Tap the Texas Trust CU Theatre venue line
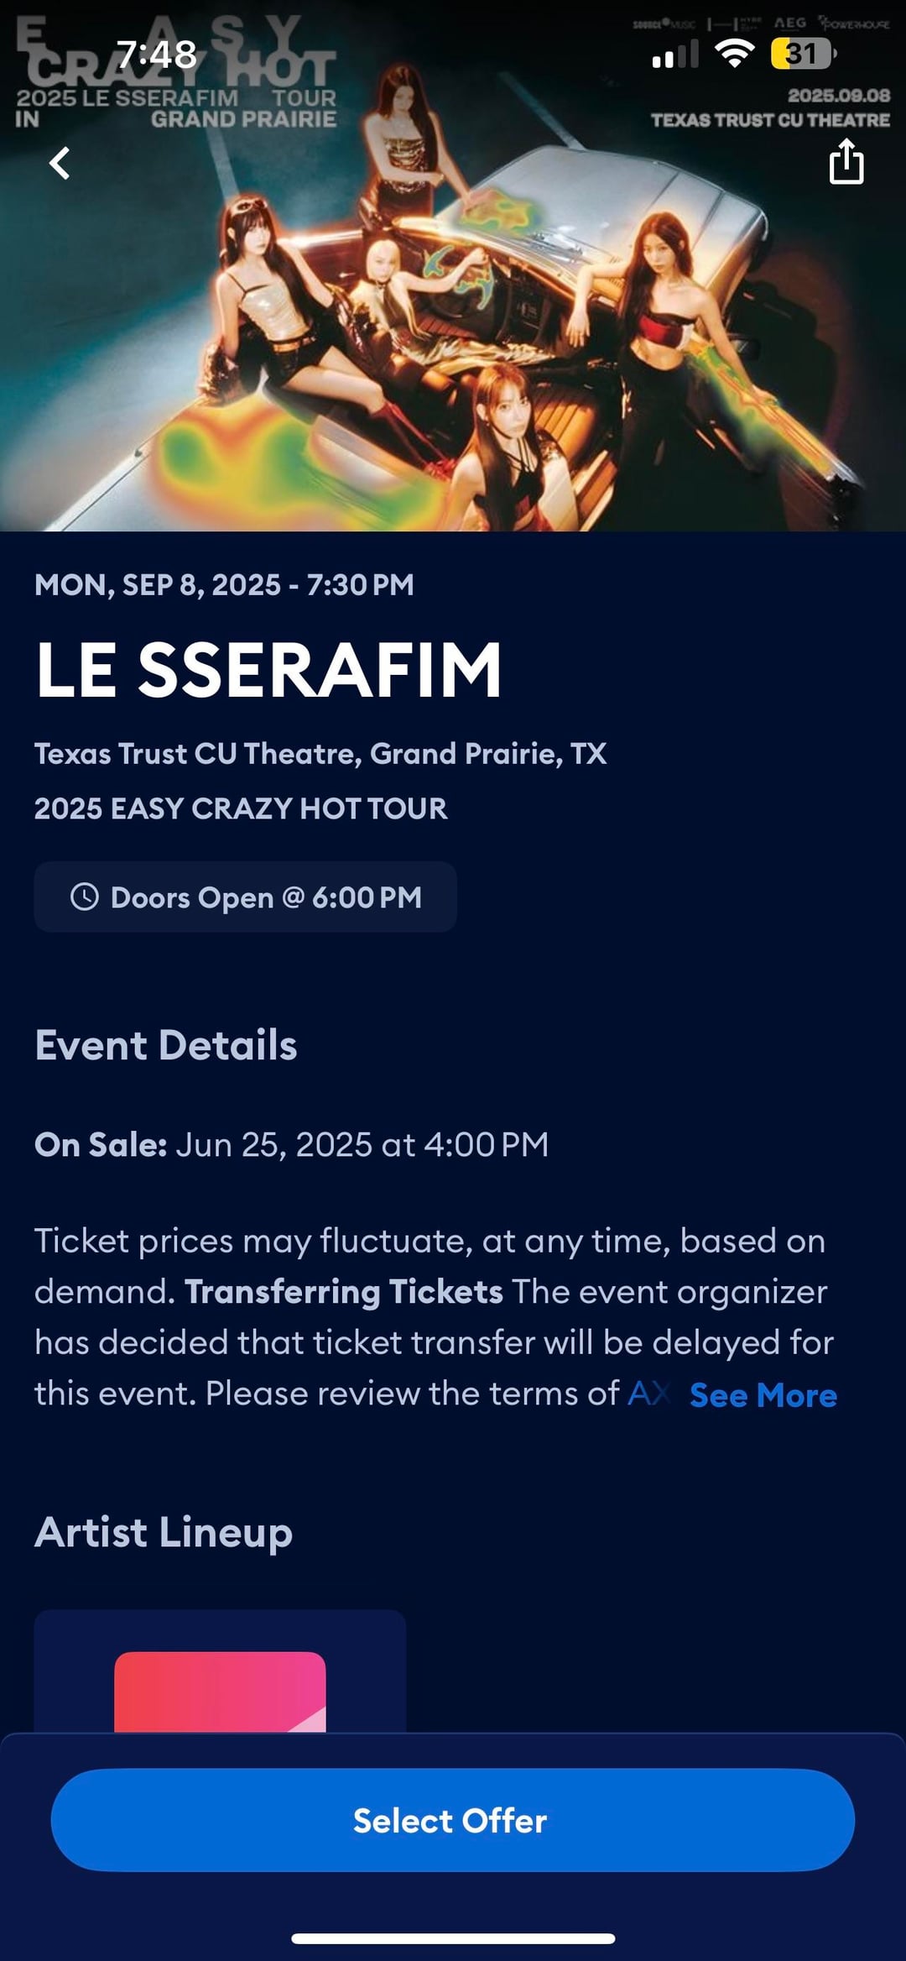 (320, 754)
